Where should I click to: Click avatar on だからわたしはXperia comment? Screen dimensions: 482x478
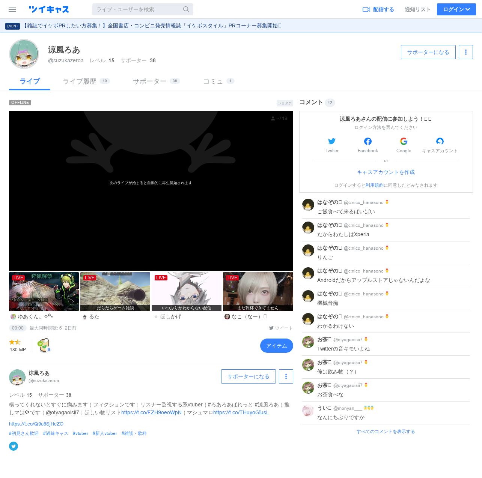[308, 228]
